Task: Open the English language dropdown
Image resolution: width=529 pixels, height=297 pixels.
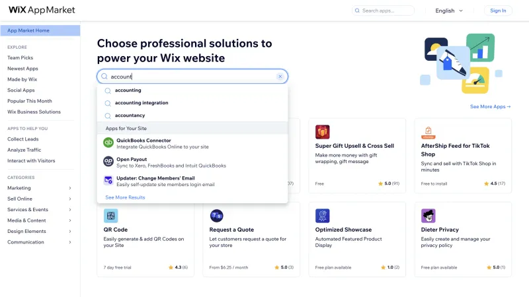Action: [449, 11]
